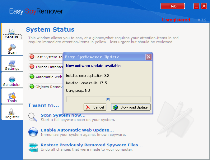Click the globe icon for web update
Screen dimensions: 210x160
tap(33, 132)
